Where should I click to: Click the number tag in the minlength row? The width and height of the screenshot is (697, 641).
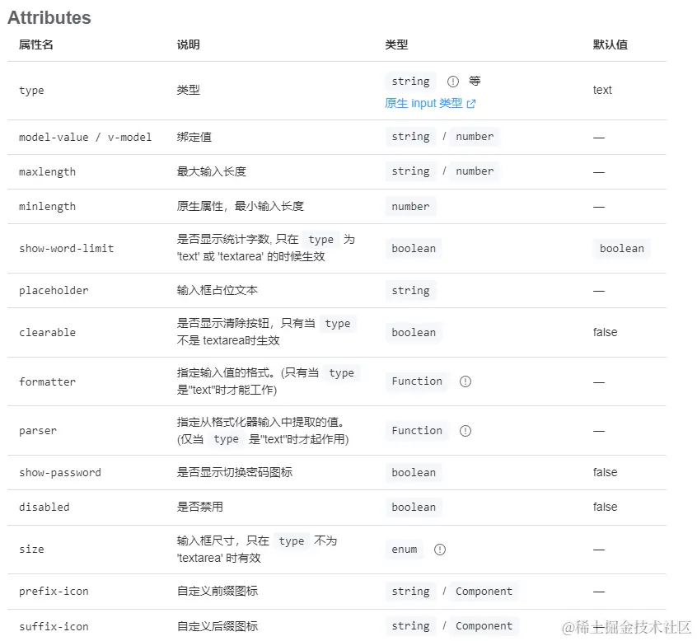coord(411,206)
